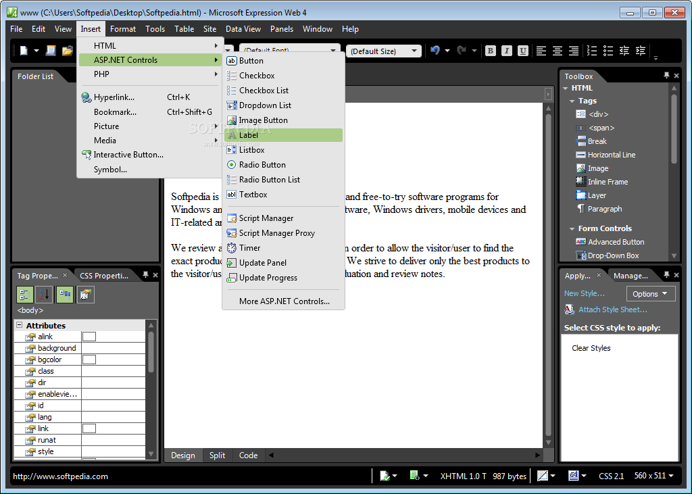Apply bulleted list formatting
This screenshot has height=494, width=692.
click(x=608, y=51)
